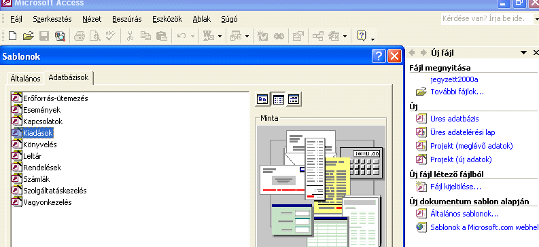Click the Kérdése van input field
This screenshot has height=247, width=539.
487,19
